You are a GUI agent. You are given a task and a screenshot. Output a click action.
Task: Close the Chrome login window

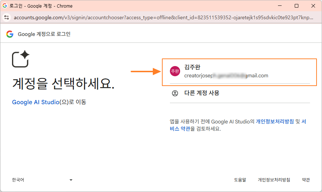(313, 6)
